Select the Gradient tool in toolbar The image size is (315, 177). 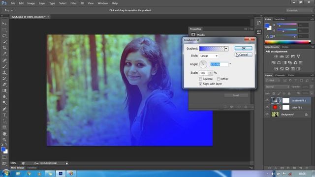pyautogui.click(x=4, y=90)
